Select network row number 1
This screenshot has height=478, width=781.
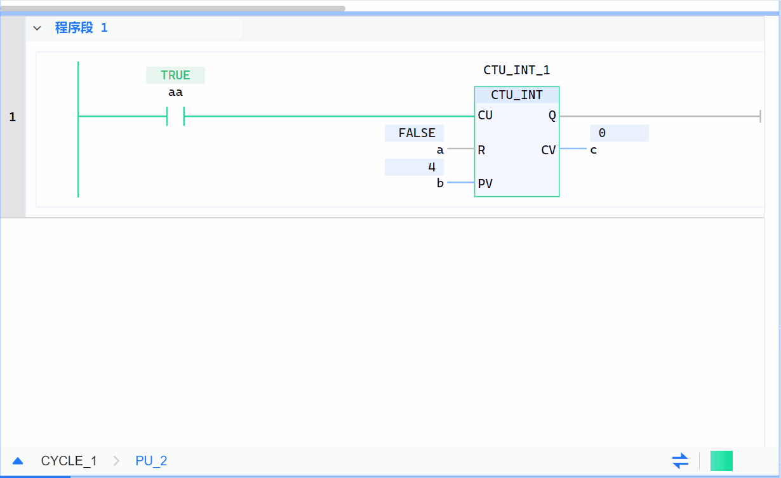(13, 117)
